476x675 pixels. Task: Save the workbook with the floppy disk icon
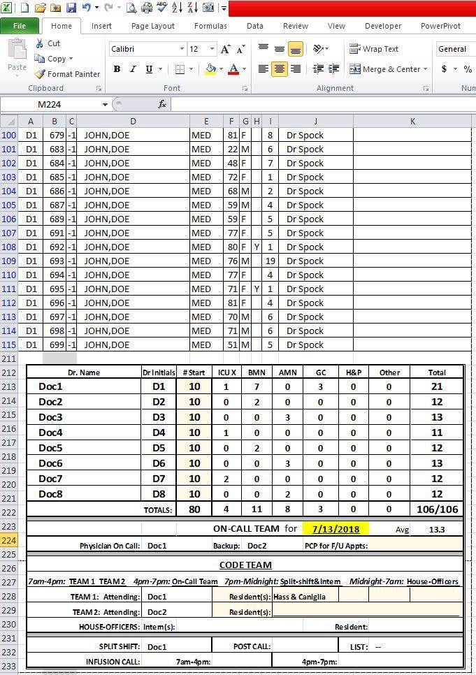coord(71,7)
